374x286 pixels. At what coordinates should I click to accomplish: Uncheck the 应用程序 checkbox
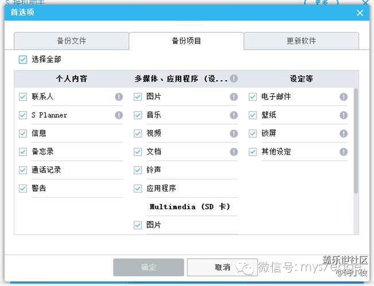coord(138,189)
